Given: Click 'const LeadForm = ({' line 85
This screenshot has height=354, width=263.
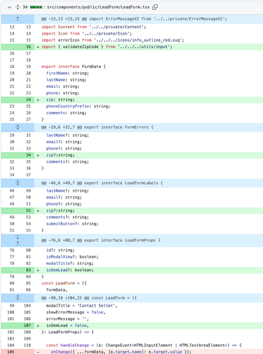Looking at the screenshot, I should (x=64, y=283).
